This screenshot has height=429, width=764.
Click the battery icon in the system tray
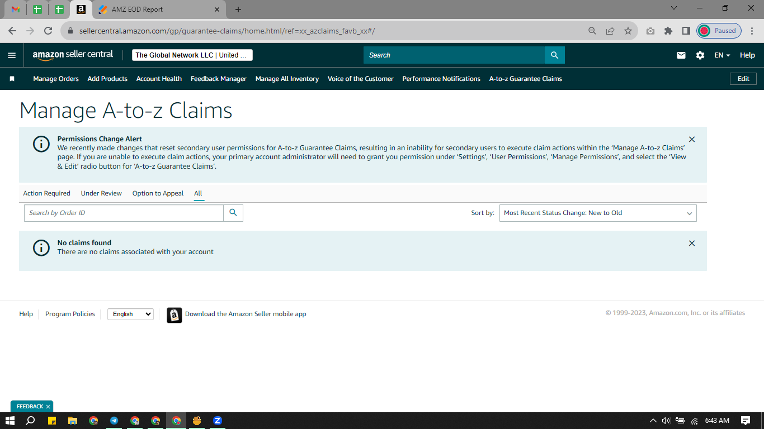pos(680,421)
